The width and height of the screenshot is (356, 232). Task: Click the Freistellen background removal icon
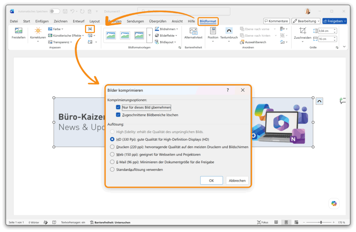18,30
